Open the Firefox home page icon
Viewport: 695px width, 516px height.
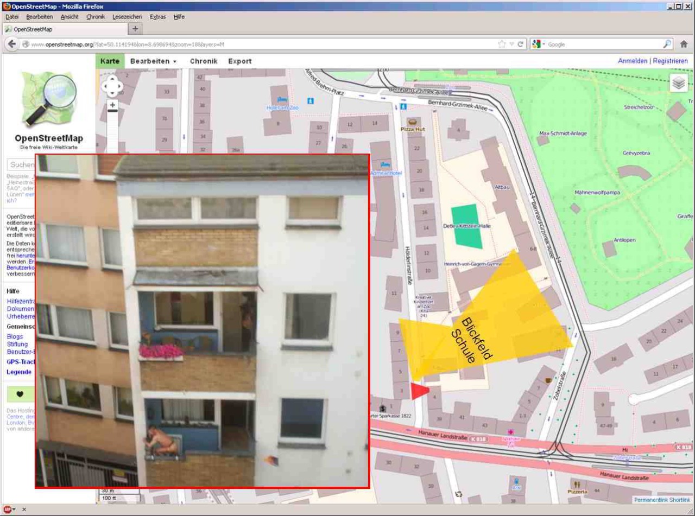click(x=684, y=44)
